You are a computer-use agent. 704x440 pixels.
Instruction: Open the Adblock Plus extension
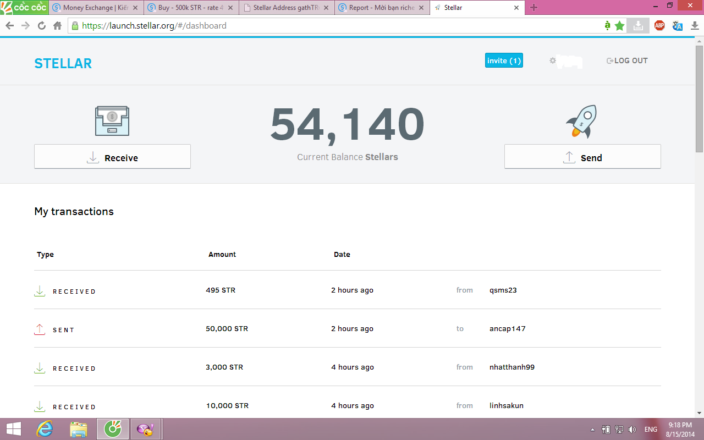tap(659, 25)
